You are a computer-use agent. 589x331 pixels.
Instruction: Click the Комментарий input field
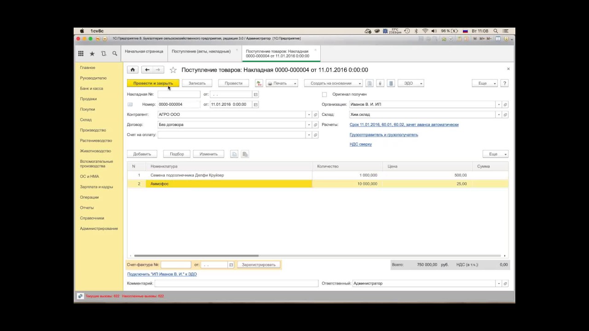(x=236, y=284)
